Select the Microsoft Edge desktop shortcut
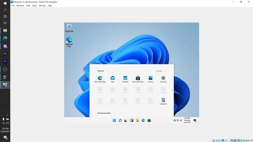 tap(69, 42)
